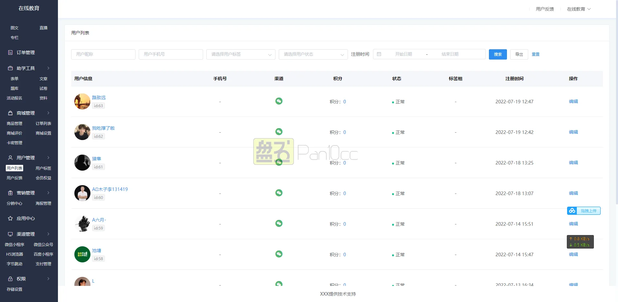Click the 权限 lock icon

point(10,279)
